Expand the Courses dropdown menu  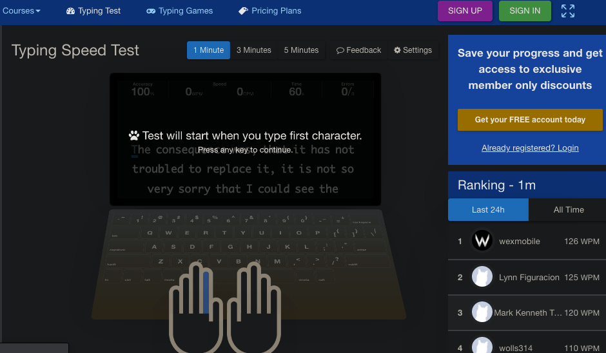point(21,11)
